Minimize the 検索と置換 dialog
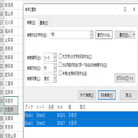 click(116, 9)
